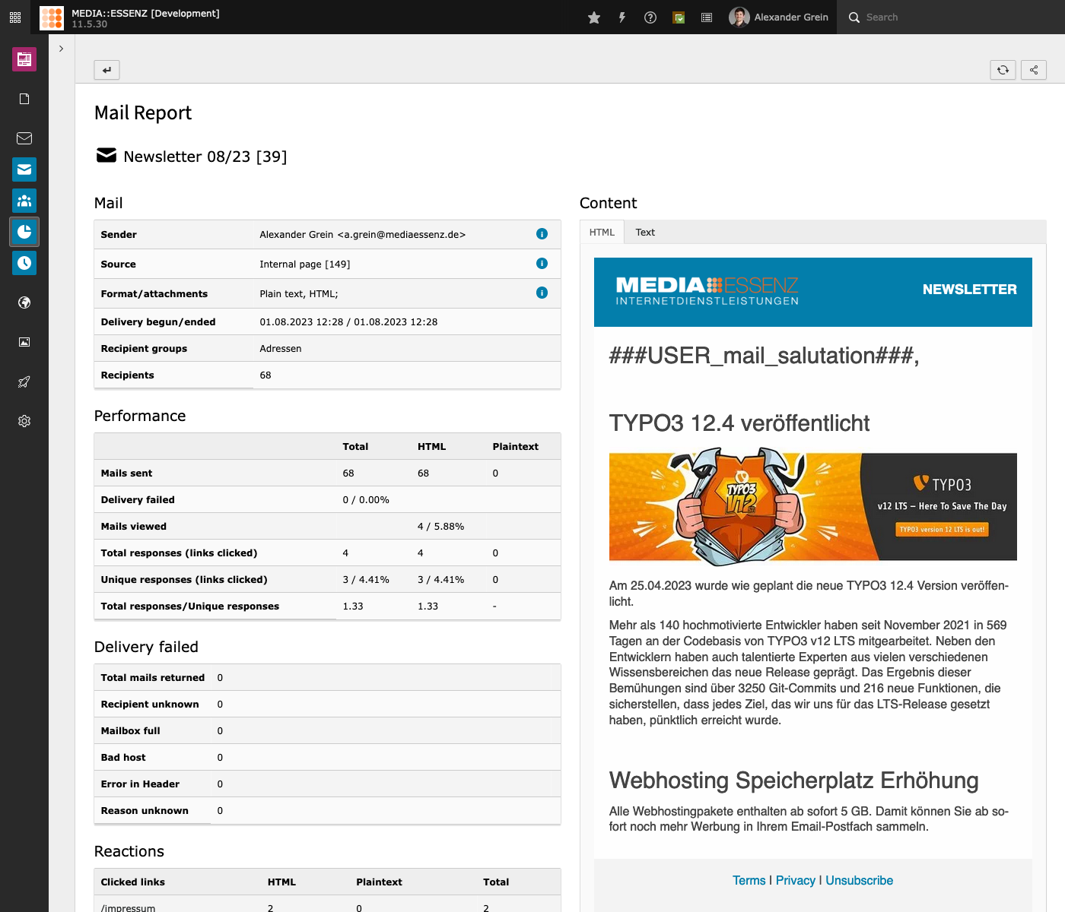Click 'Internal page [149]' source value
1065x912 pixels.
pos(305,264)
